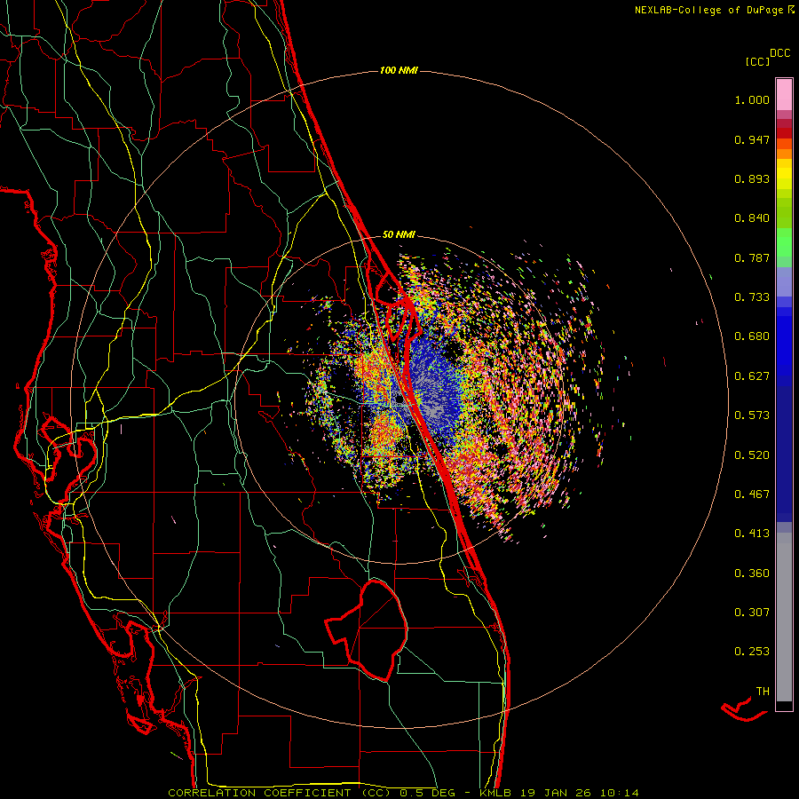Select the 0.467 scale value

click(x=752, y=494)
